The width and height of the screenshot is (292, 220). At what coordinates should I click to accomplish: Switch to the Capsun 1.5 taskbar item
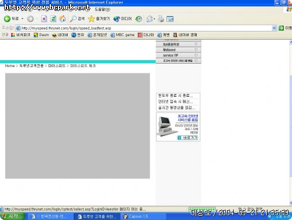point(144,216)
